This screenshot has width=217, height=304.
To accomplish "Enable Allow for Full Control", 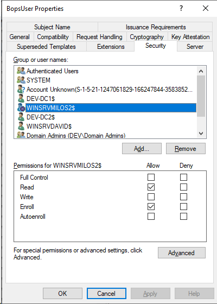I will coord(151,177).
